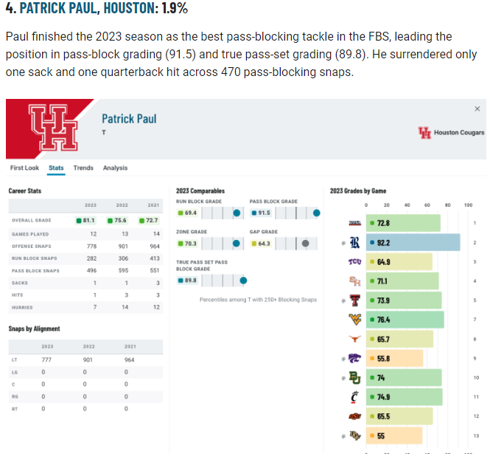Click the Texas Tech opponent logo

click(354, 300)
